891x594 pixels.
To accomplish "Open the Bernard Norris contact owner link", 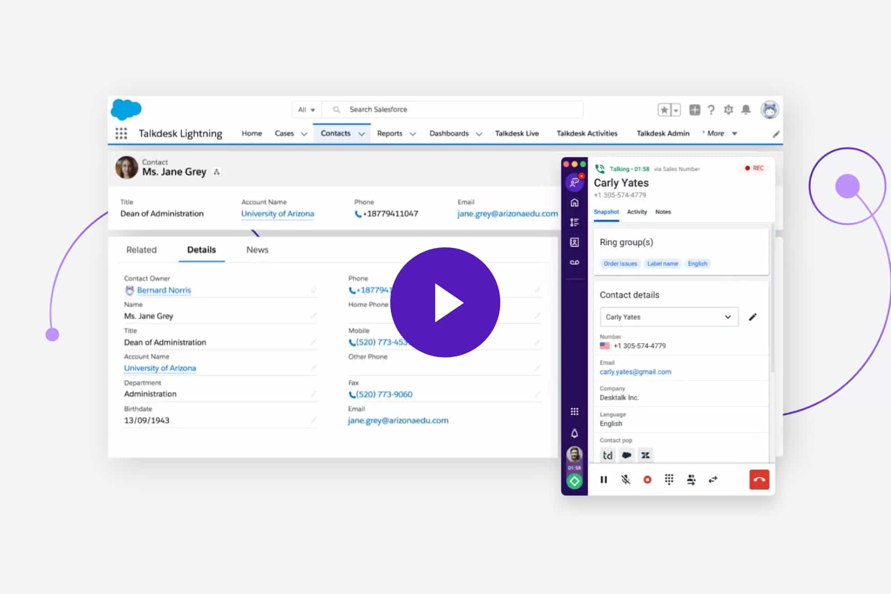I will click(x=164, y=290).
